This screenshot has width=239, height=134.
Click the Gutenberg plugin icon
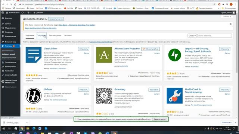[x=104, y=96]
